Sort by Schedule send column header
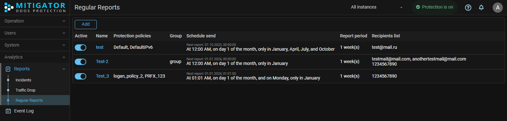 pyautogui.click(x=201, y=36)
